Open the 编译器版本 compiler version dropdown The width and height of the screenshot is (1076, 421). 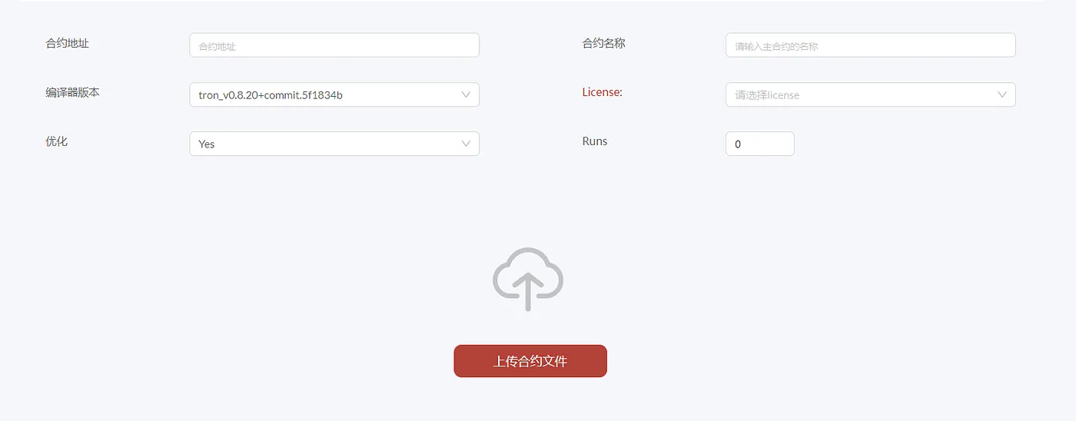(334, 94)
